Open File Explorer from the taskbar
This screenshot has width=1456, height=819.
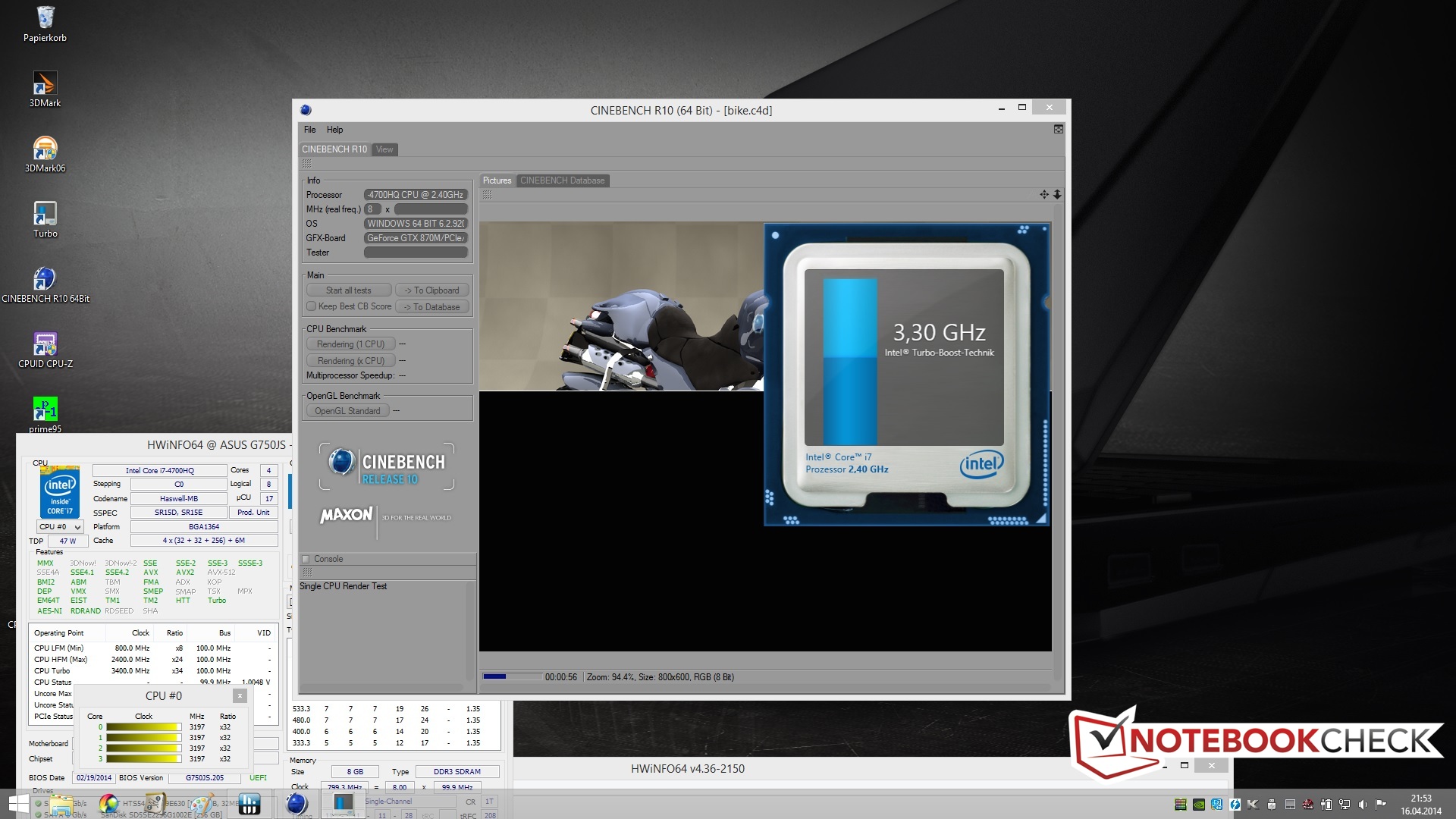point(61,804)
